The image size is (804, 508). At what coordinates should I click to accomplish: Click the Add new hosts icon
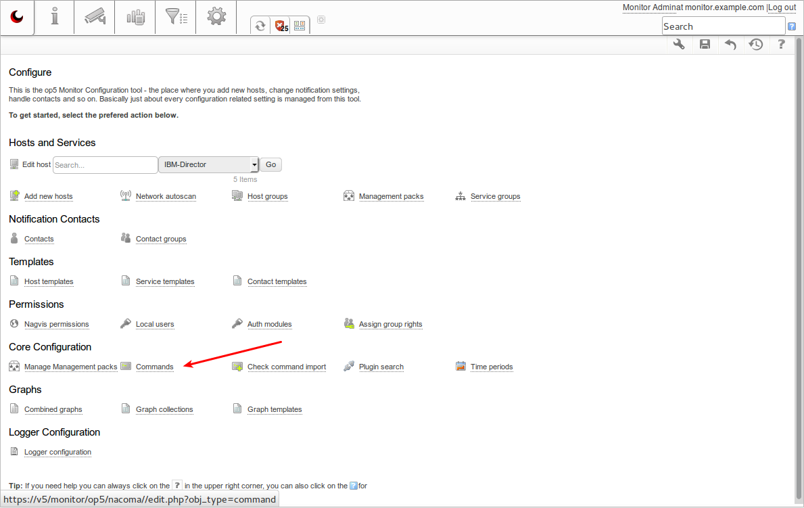(14, 195)
